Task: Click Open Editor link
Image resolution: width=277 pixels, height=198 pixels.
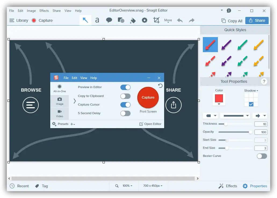Action: click(x=150, y=124)
